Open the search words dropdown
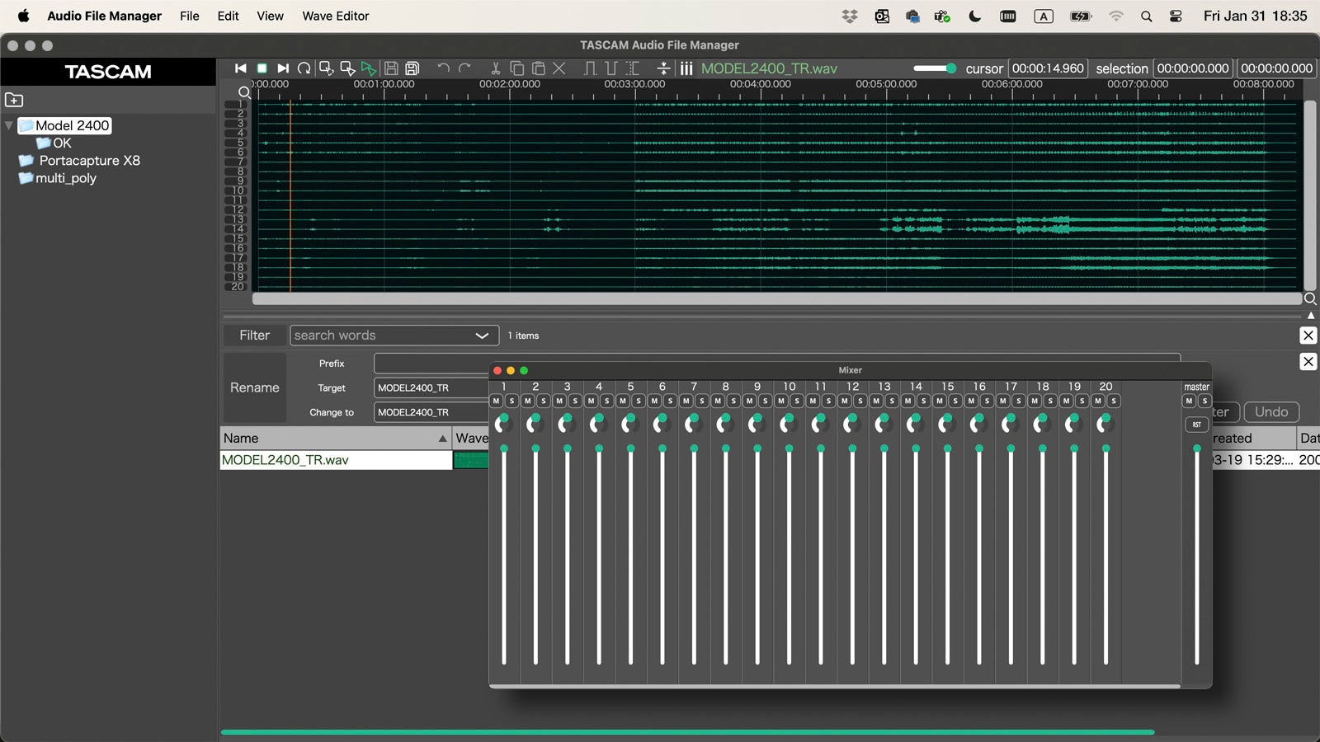This screenshot has height=742, width=1320. click(x=482, y=336)
